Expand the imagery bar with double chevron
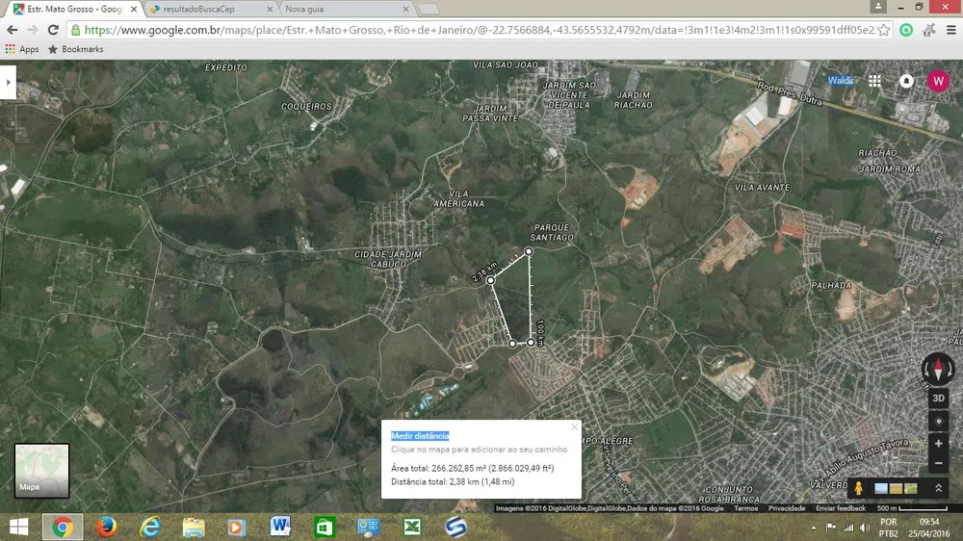Screen dimensions: 963x541 pyautogui.click(x=938, y=488)
